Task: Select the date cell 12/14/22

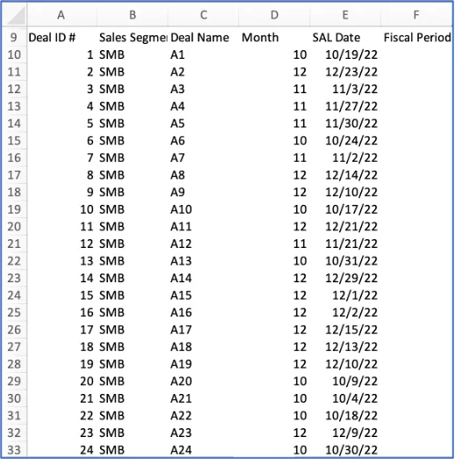Action: tap(345, 175)
